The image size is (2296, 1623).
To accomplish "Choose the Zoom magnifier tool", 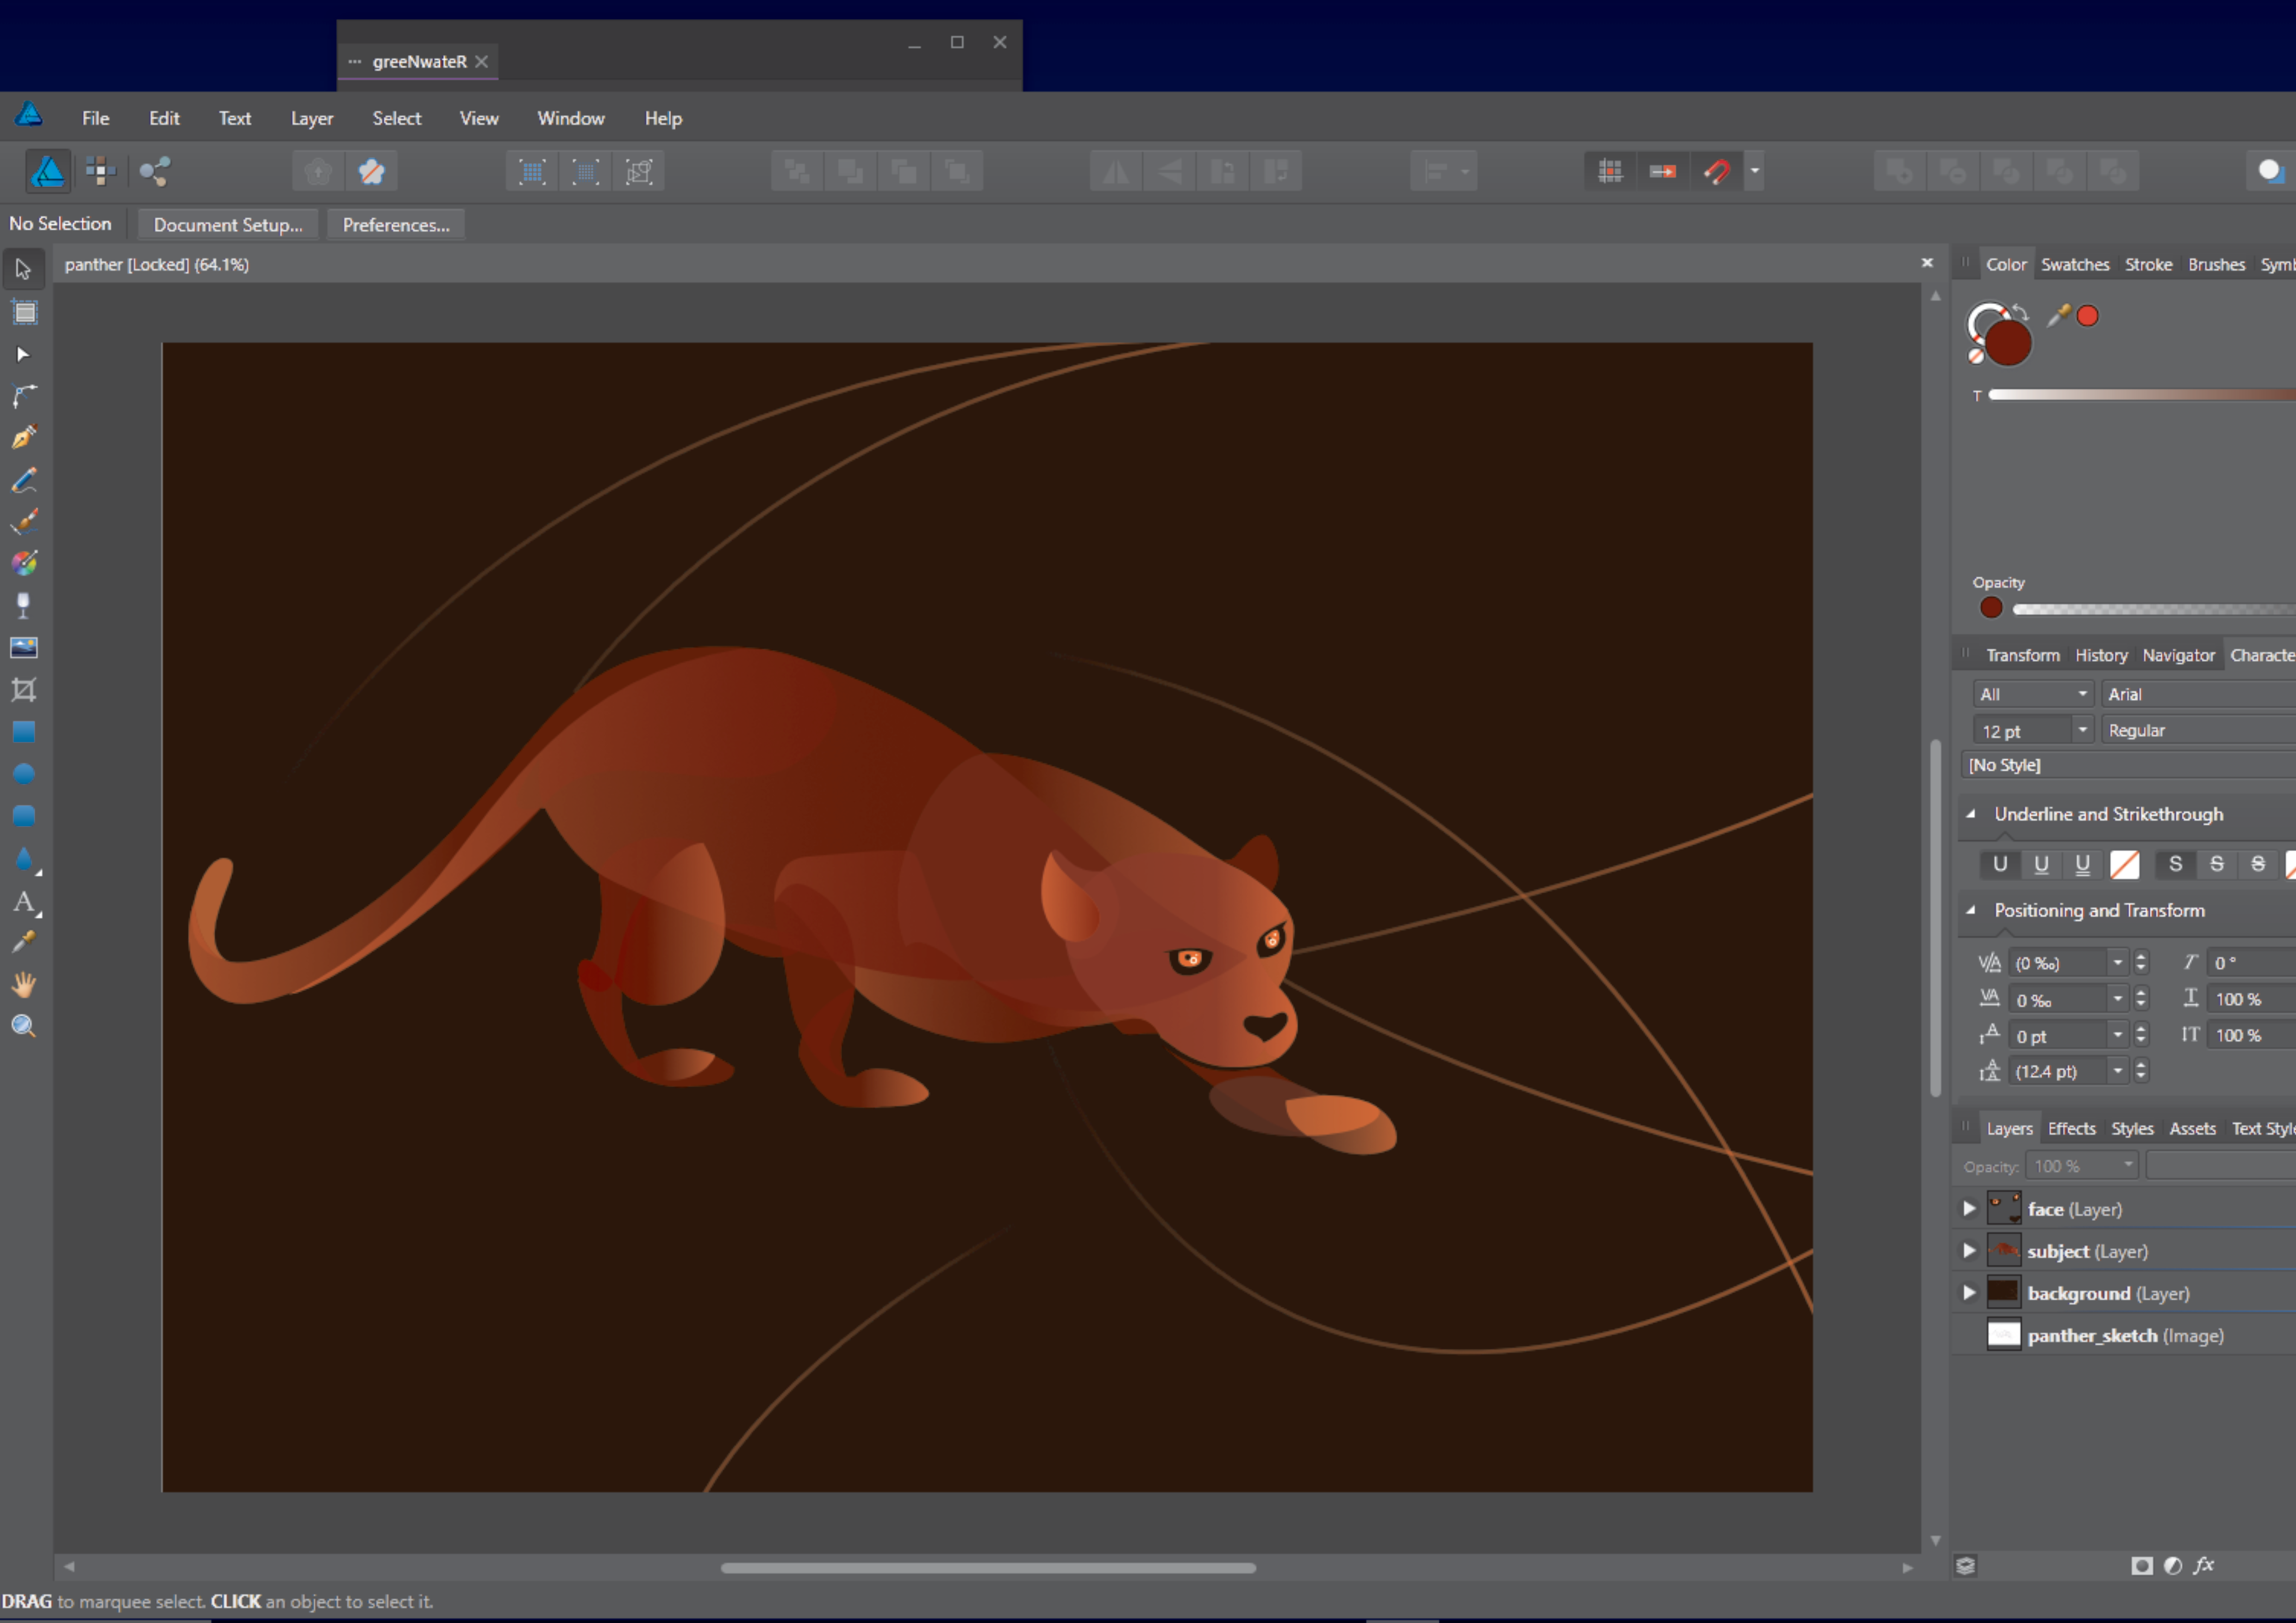I will (x=24, y=1026).
